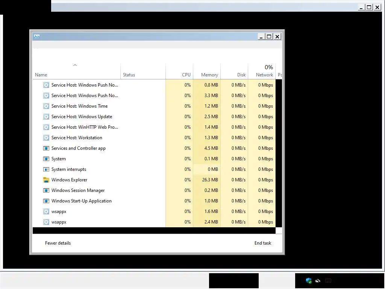Select the Windows Start-Up Application process name

click(81, 201)
